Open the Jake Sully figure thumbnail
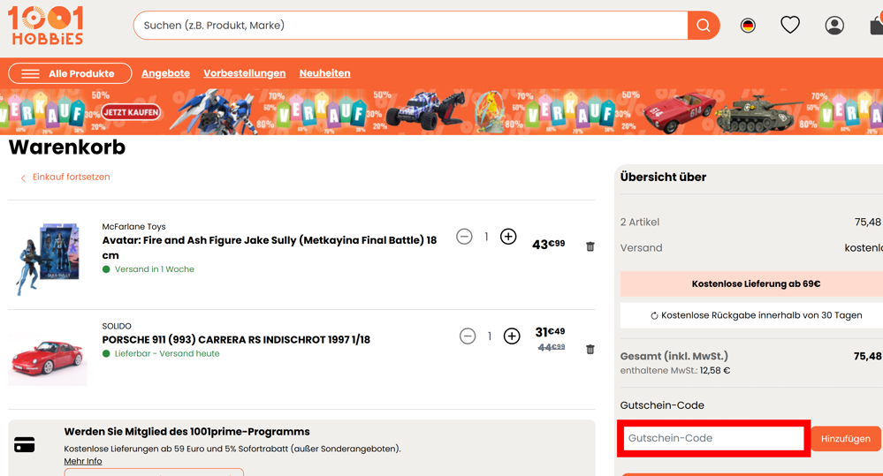883x476 pixels. pyautogui.click(x=48, y=259)
